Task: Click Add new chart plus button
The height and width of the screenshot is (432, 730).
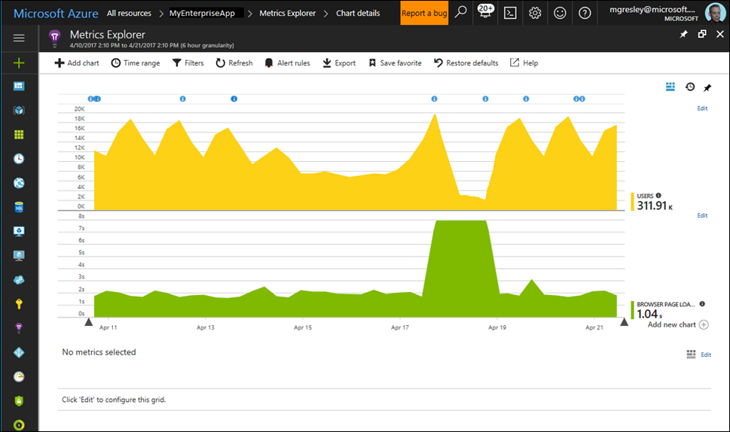Action: tap(704, 324)
